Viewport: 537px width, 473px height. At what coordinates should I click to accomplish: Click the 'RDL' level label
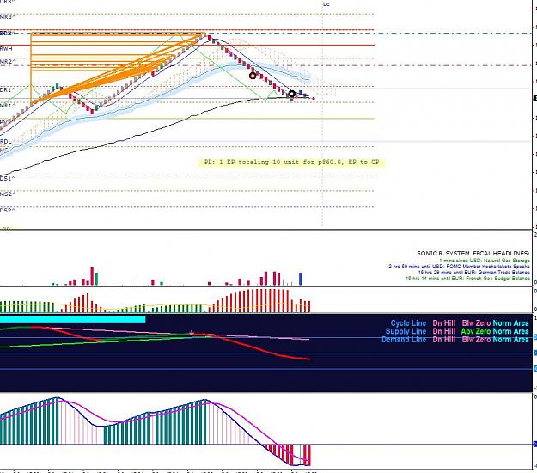pos(6,142)
